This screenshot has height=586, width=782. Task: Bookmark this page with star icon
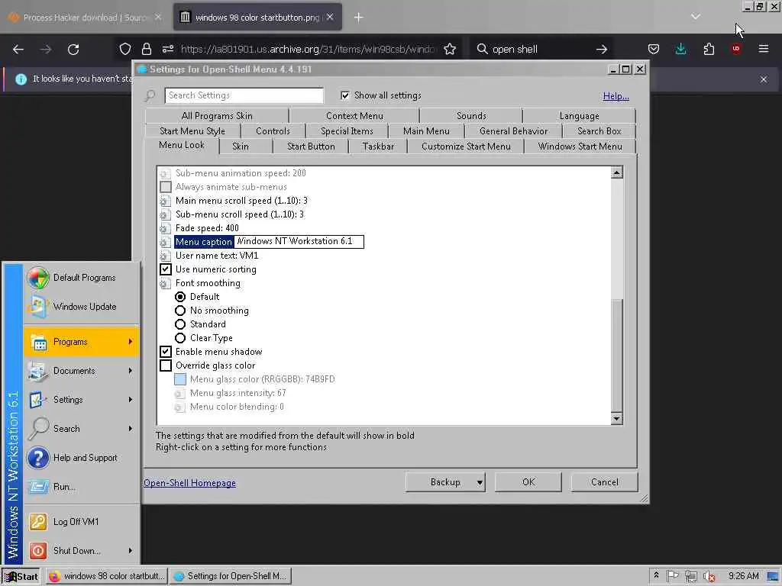tap(450, 49)
